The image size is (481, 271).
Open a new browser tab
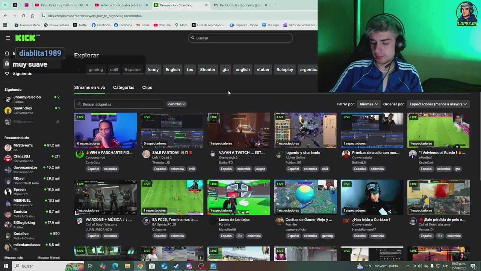click(x=275, y=5)
